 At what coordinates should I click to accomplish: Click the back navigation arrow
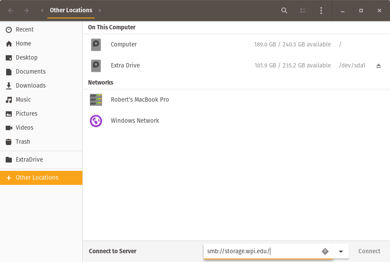[10, 10]
